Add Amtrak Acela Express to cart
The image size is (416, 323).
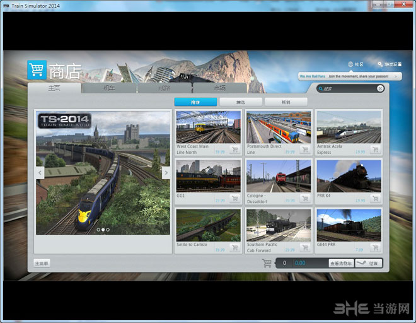[x=376, y=150]
